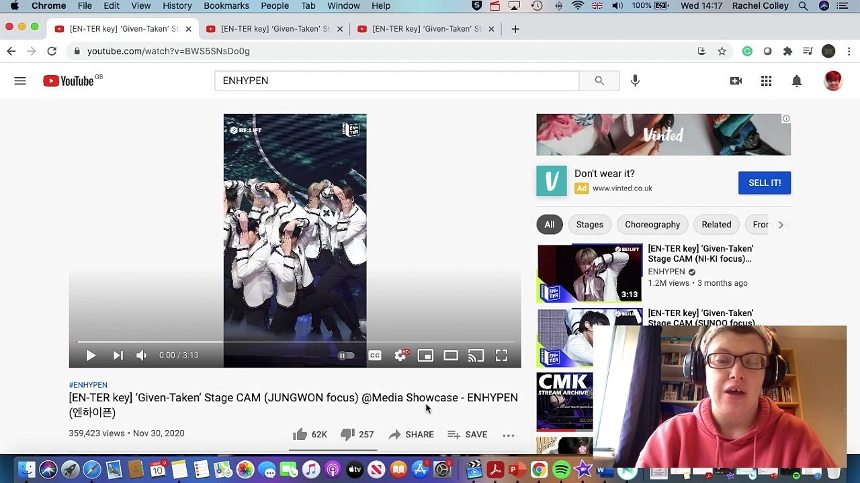Like the video thumbs up 62K
Screen dimensions: 860x483
pyautogui.click(x=310, y=435)
